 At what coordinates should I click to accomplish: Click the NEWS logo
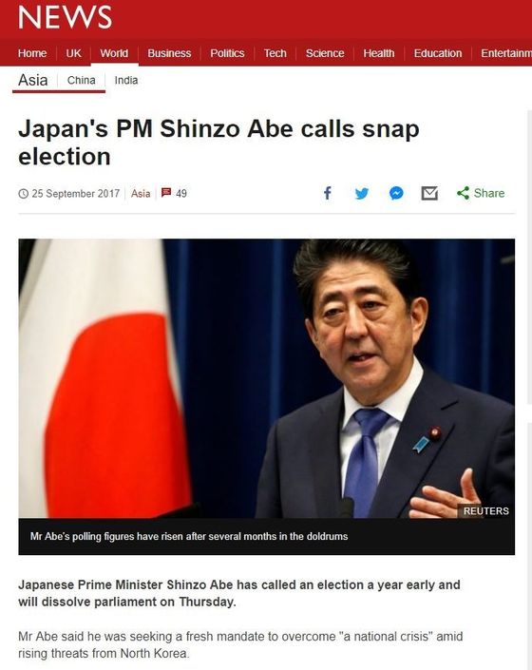65,18
